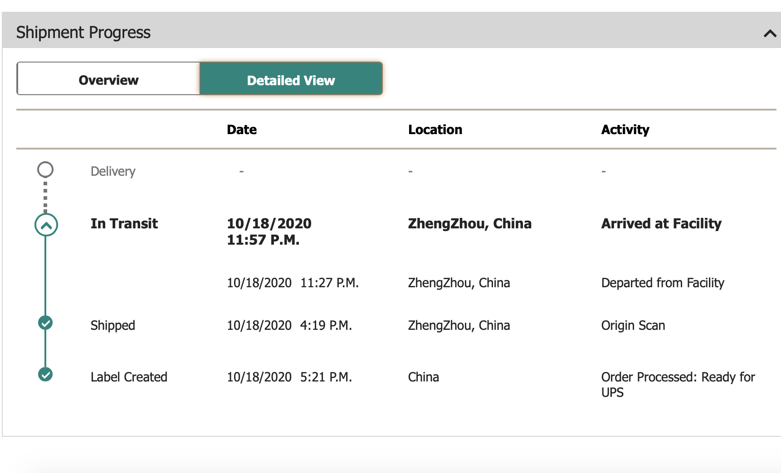This screenshot has width=781, height=473.
Task: Click the Shipped status label
Action: (112, 325)
